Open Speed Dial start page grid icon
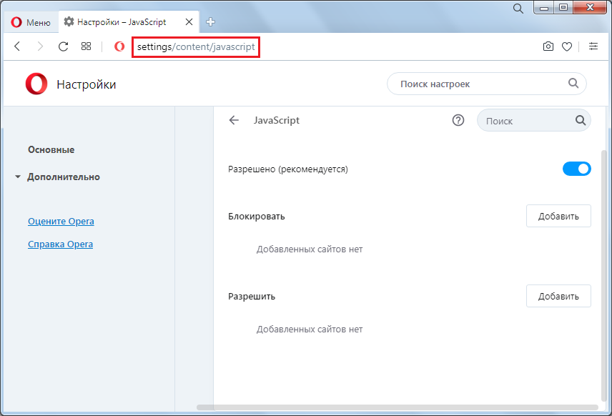This screenshot has width=612, height=416. tap(86, 46)
